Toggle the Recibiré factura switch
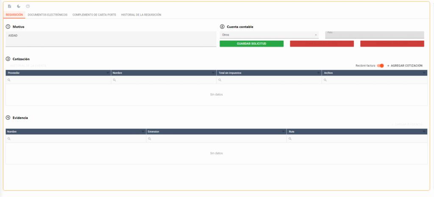The height and width of the screenshot is (197, 434). click(x=380, y=66)
